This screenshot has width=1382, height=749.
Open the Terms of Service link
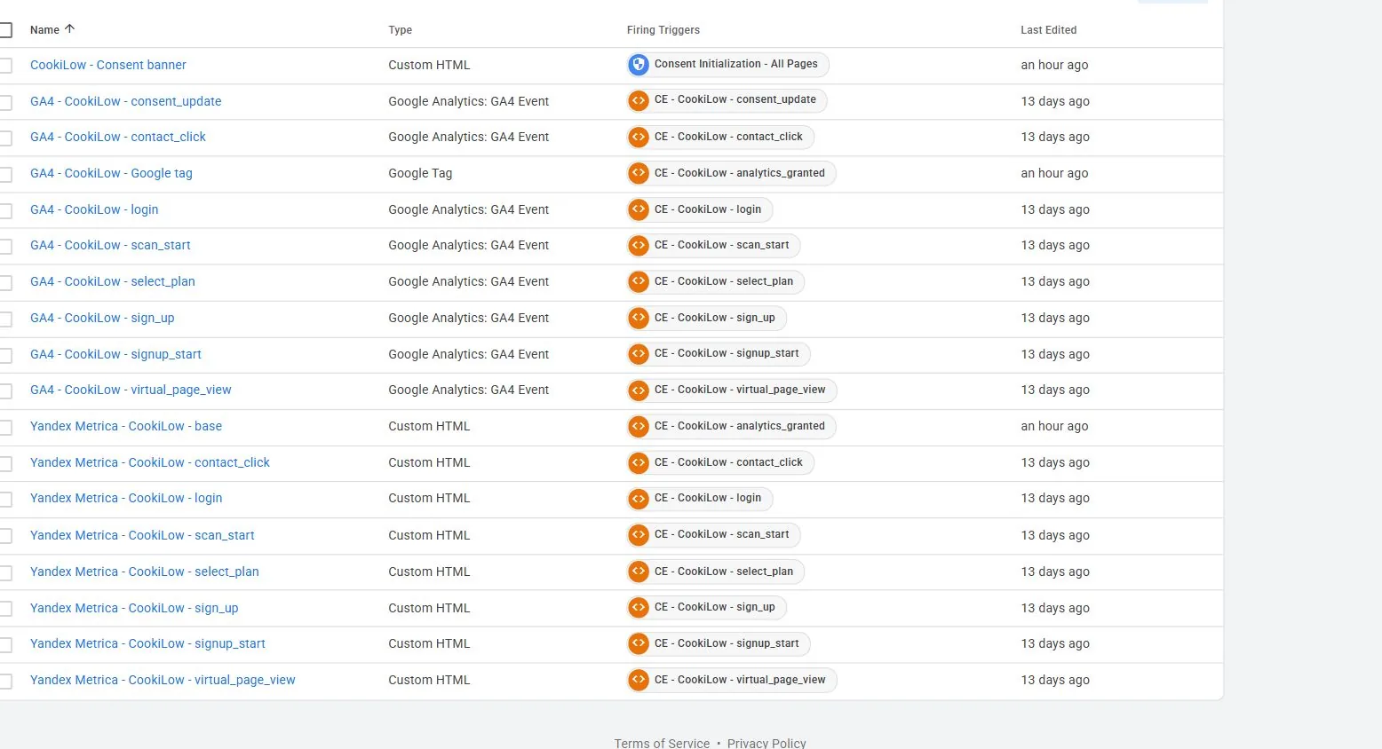[x=662, y=743]
